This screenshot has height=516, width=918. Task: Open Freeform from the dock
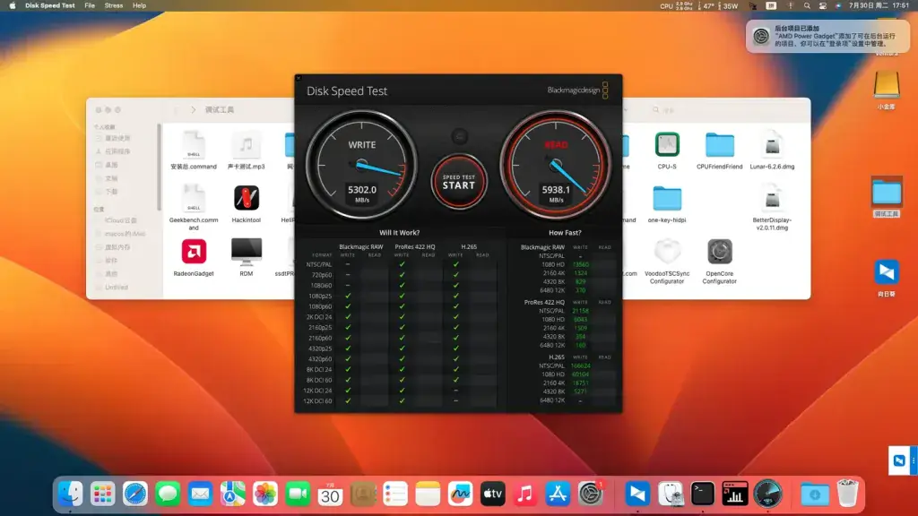pos(460,494)
